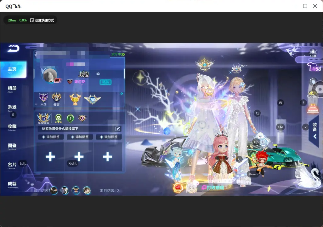Click the 精英 elite tag button
This screenshot has width=323, height=227.
pyautogui.click(x=106, y=82)
